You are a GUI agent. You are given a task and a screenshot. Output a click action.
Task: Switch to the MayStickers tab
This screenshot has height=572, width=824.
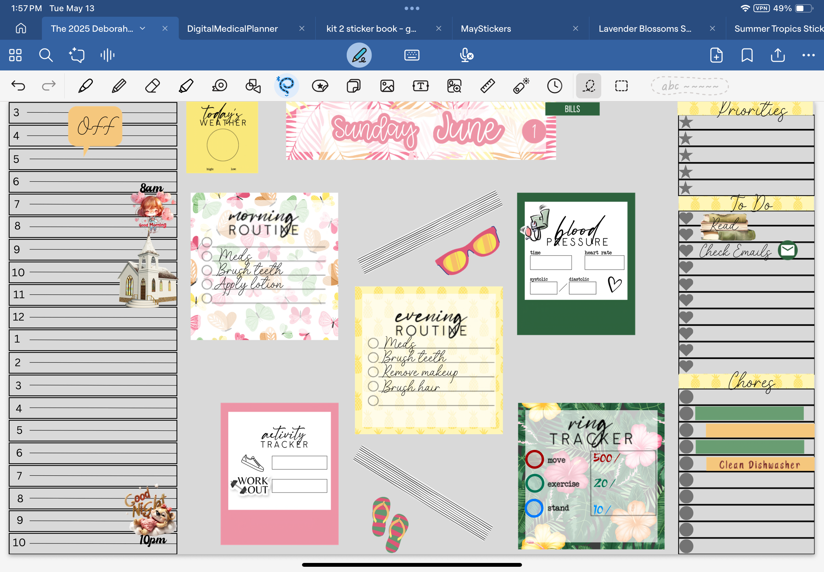pyautogui.click(x=486, y=29)
